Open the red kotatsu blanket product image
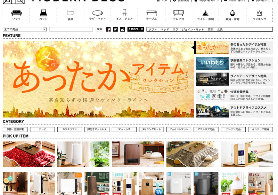The image size is (278, 195). [x=29, y=154]
